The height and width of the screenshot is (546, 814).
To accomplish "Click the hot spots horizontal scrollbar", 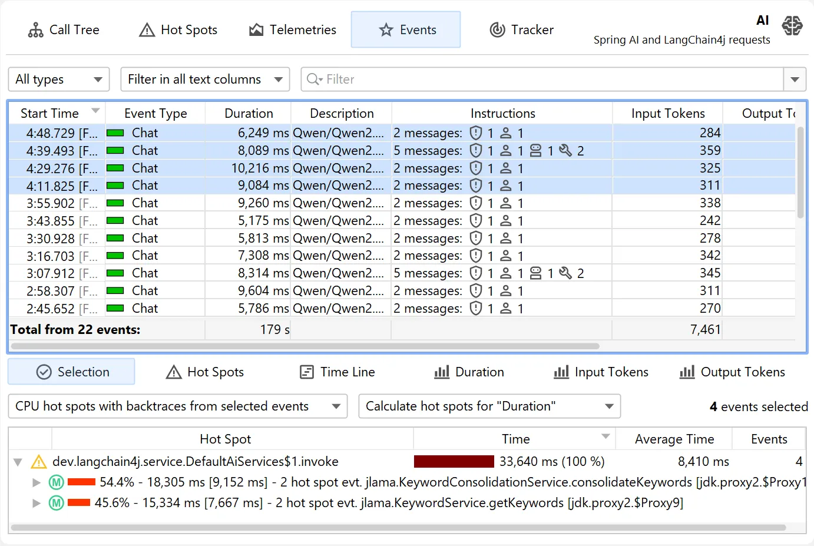I will pyautogui.click(x=398, y=528).
